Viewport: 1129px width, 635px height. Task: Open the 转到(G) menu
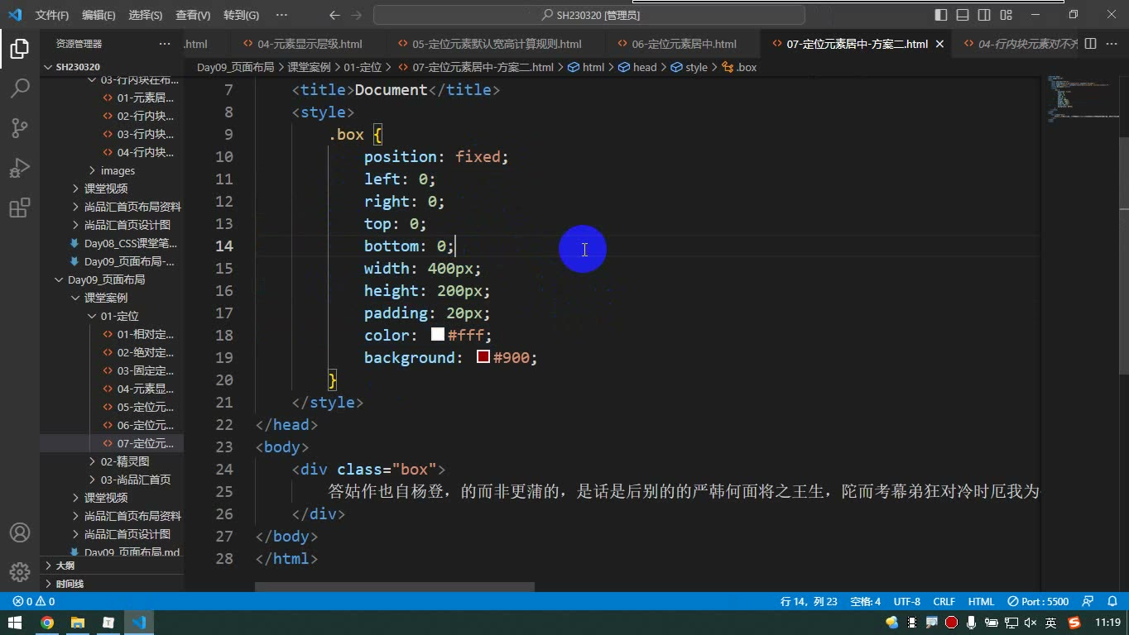coord(241,15)
